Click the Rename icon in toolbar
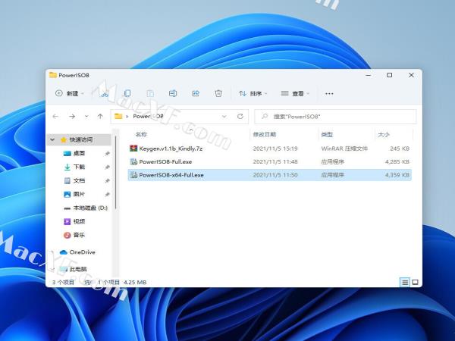The height and width of the screenshot is (341, 455). [x=173, y=93]
